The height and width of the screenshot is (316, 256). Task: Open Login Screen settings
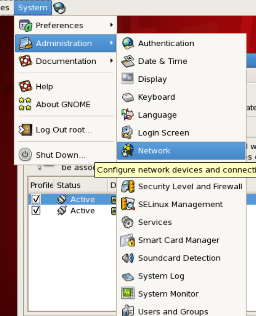181,133
